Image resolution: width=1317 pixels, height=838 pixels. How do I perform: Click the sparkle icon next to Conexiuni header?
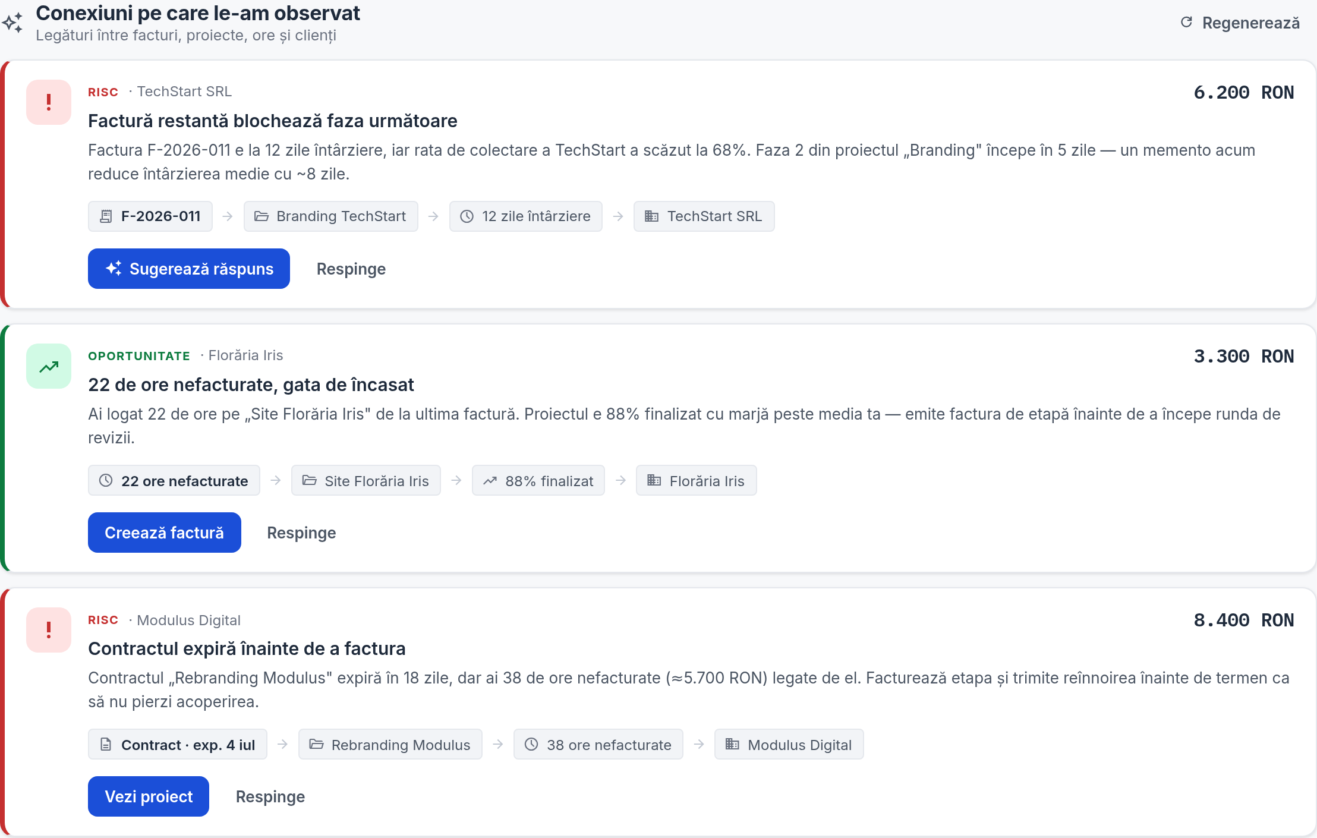pyautogui.click(x=12, y=23)
